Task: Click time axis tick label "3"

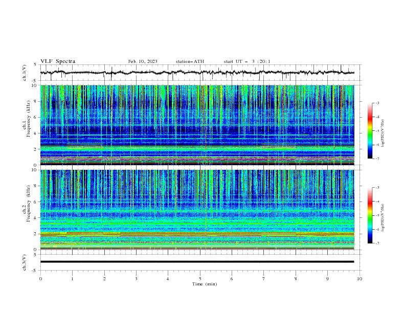Action: coord(136,279)
